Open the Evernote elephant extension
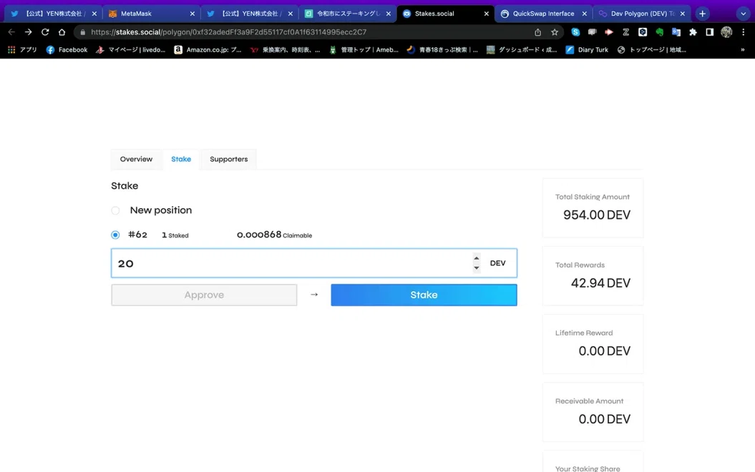 [660, 32]
